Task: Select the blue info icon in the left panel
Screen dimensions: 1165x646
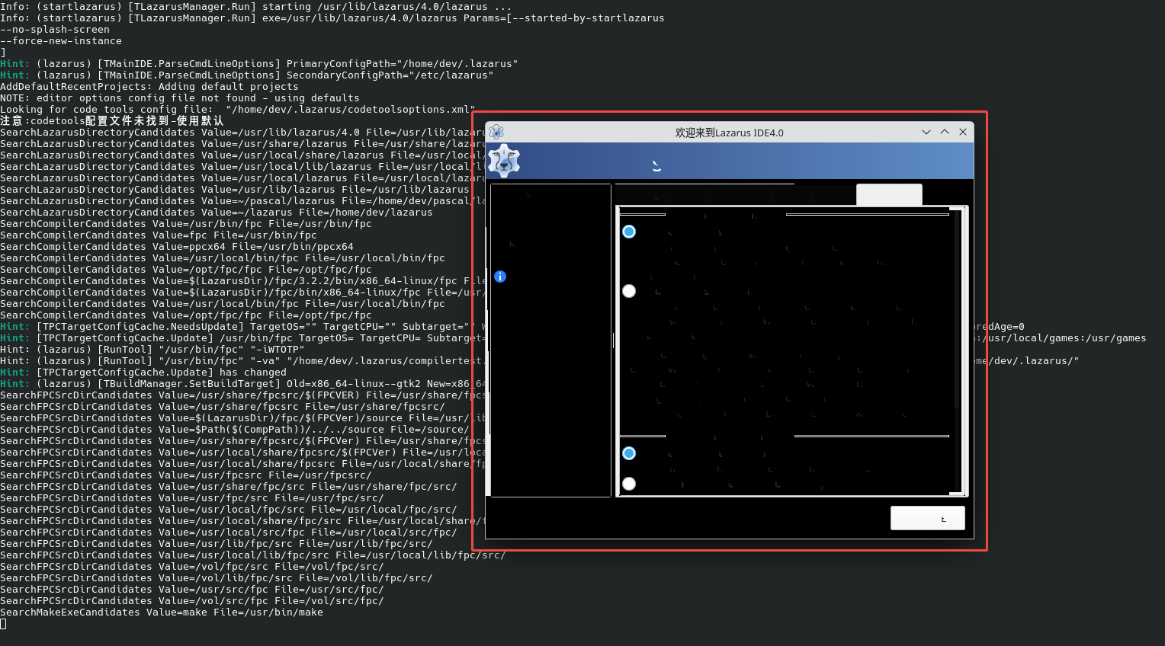Action: coord(500,277)
